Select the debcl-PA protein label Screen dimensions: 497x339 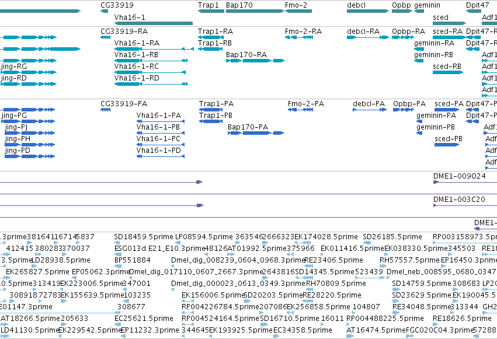pos(369,104)
